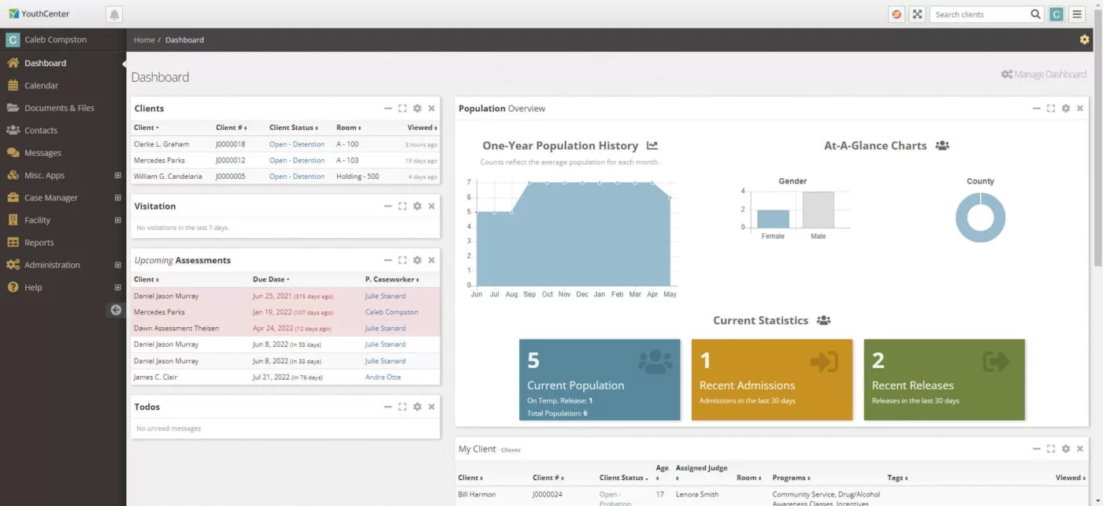Click in the Search clients field
Image resolution: width=1103 pixels, height=506 pixels.
click(x=980, y=14)
